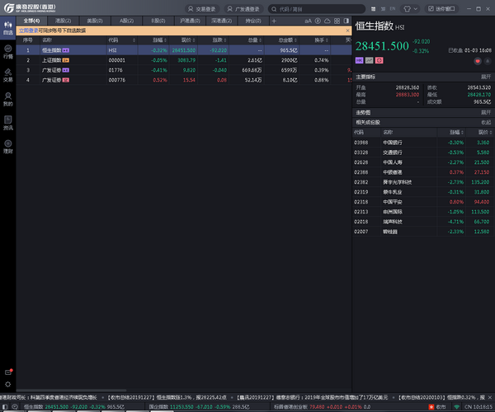Select the 上证指数 000001 row
495x412 pixels.
coord(184,60)
